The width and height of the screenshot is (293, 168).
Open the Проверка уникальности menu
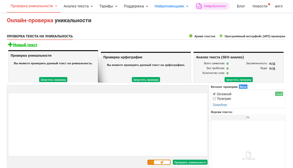34,6
